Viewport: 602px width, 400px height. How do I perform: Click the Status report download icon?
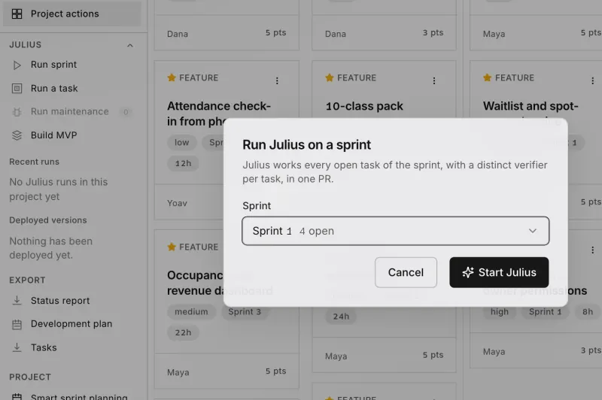[x=17, y=300]
